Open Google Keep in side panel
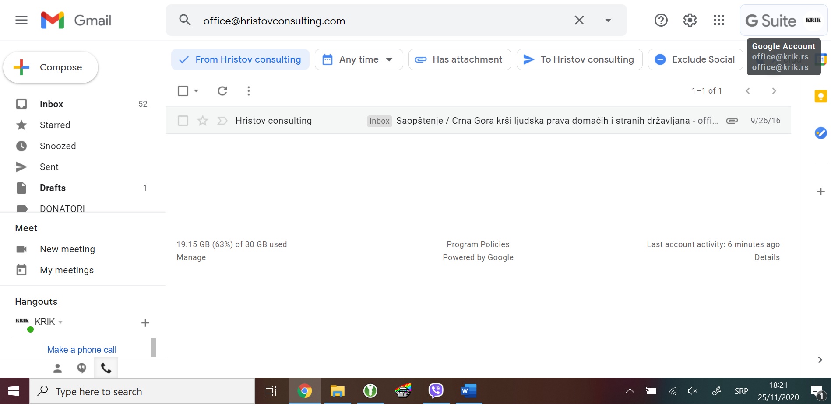This screenshot has height=407, width=831. pos(820,96)
